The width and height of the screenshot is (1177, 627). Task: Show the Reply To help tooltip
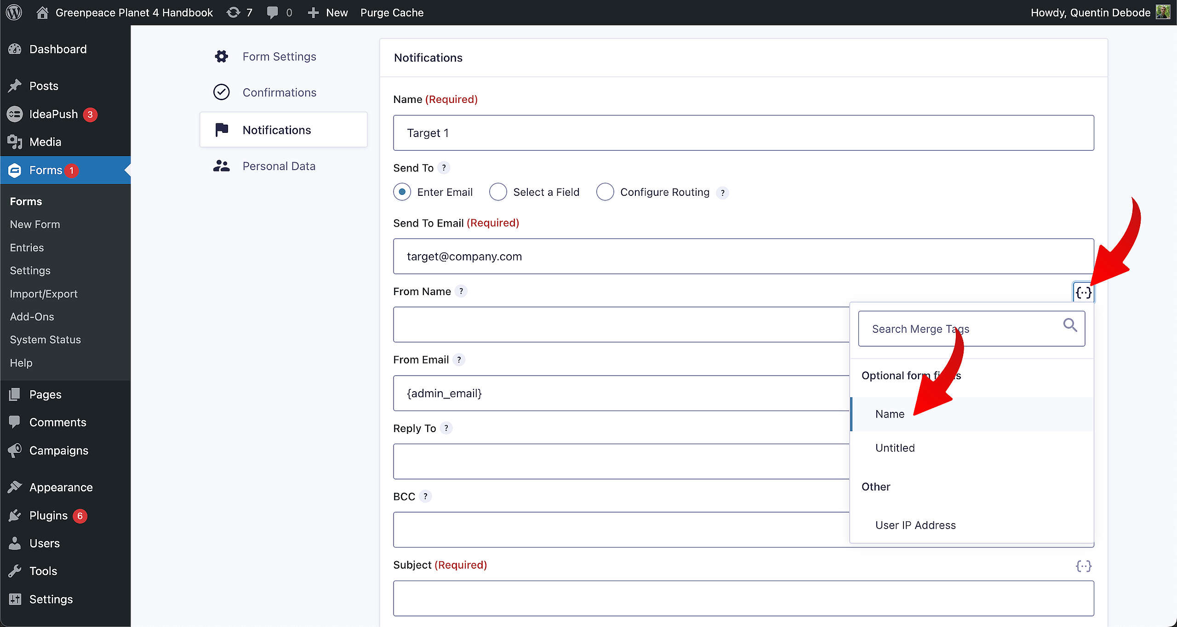[446, 428]
